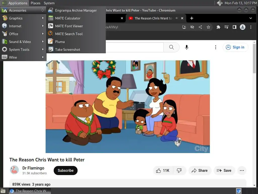The image size is (258, 194).
Task: Share the video
Action: 200,171
